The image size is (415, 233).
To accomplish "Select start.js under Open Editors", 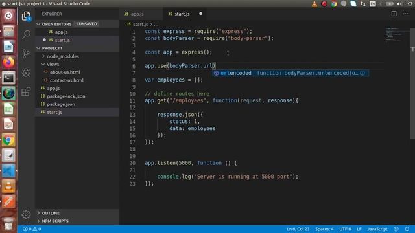I will click(x=62, y=40).
